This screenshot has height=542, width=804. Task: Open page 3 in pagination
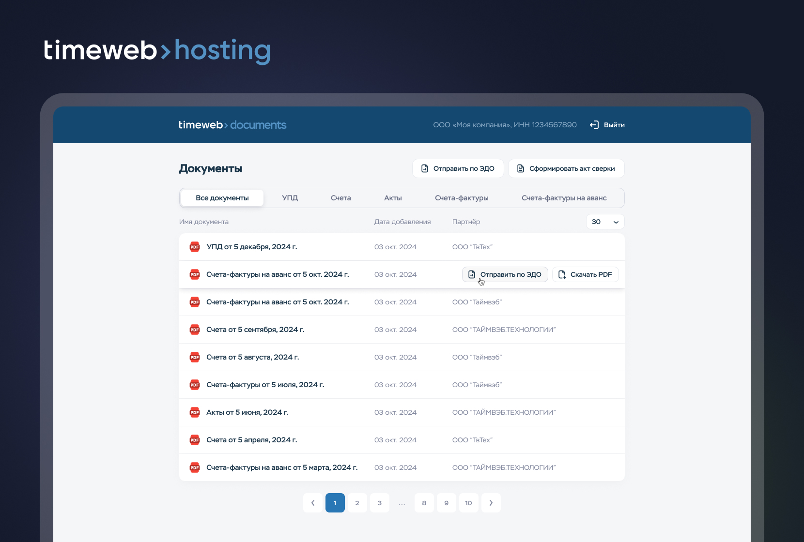[x=380, y=503]
